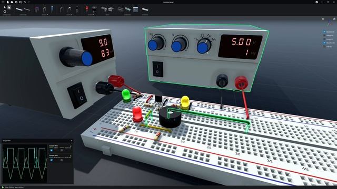Pick the purple resistor component
This screenshot has width=337, height=189.
coord(37,9)
